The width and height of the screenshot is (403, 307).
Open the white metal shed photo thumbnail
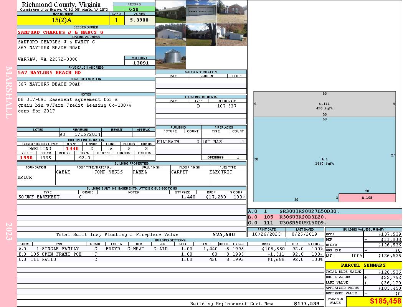(170, 35)
